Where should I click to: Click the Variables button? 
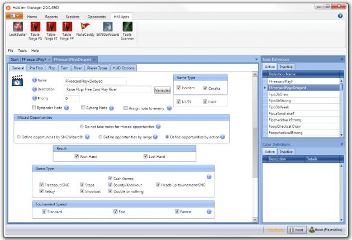coord(162,90)
